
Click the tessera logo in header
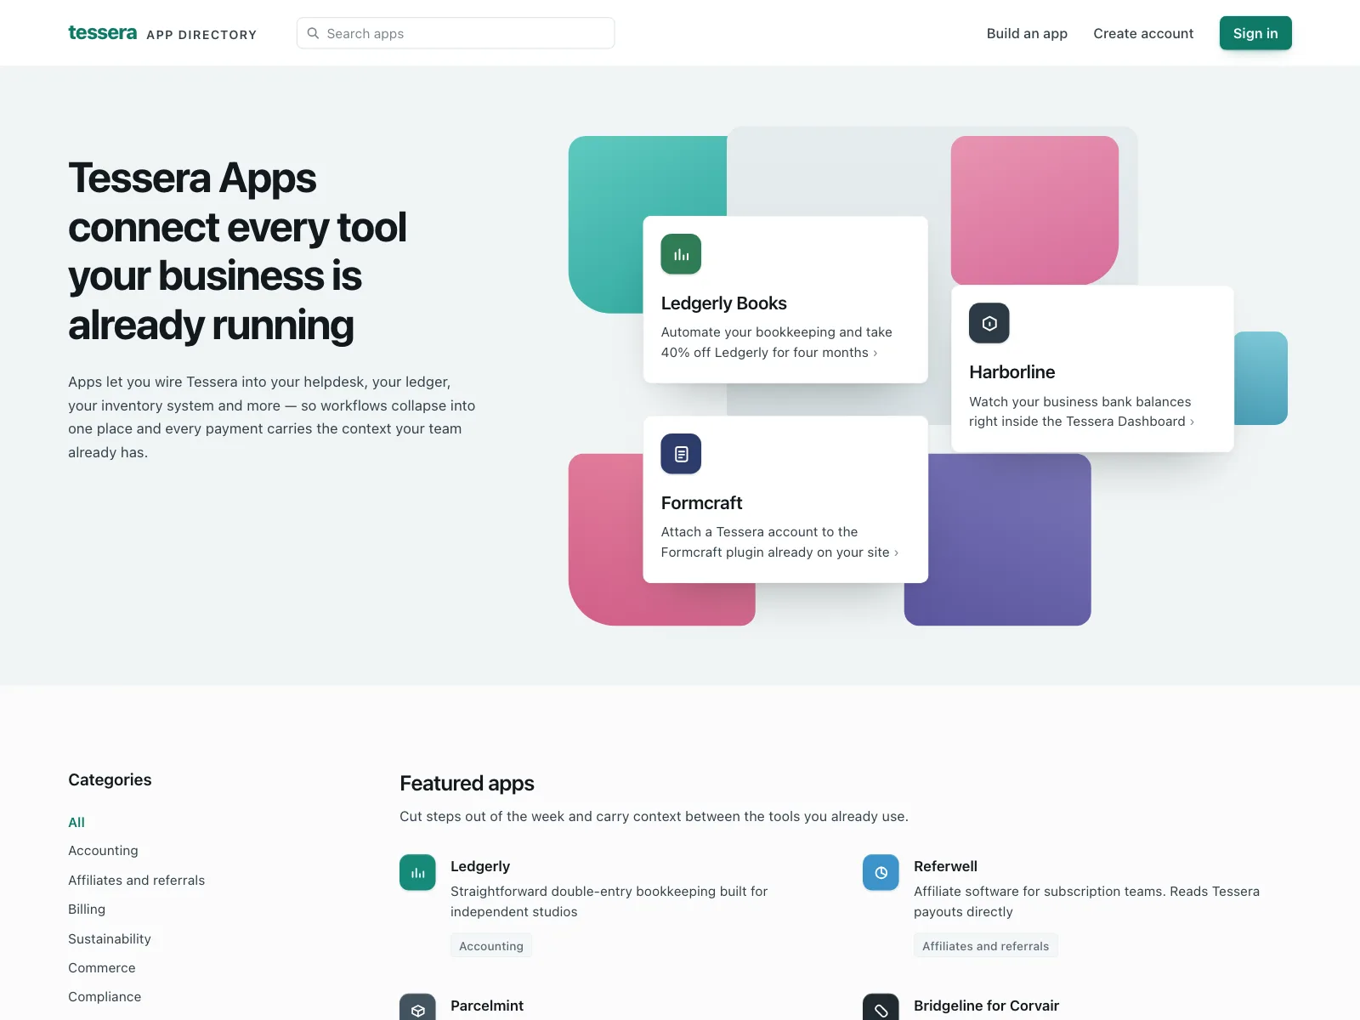102,33
